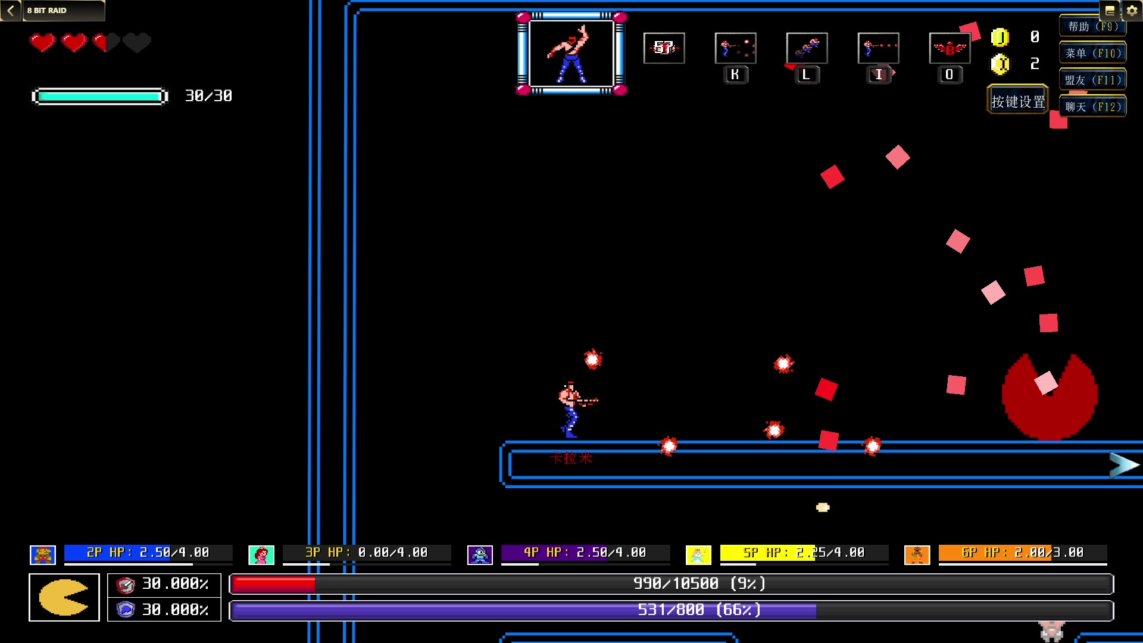Click the purple bar 531/800 (66%)
The width and height of the screenshot is (1143, 643).
[x=671, y=610]
